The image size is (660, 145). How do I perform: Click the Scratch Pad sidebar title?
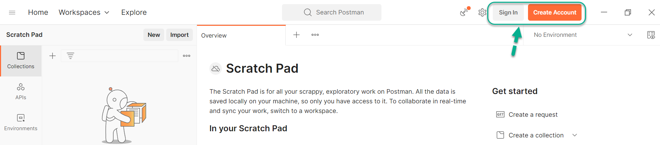point(24,35)
